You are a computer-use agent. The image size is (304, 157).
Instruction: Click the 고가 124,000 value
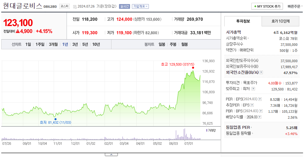(x=124, y=19)
